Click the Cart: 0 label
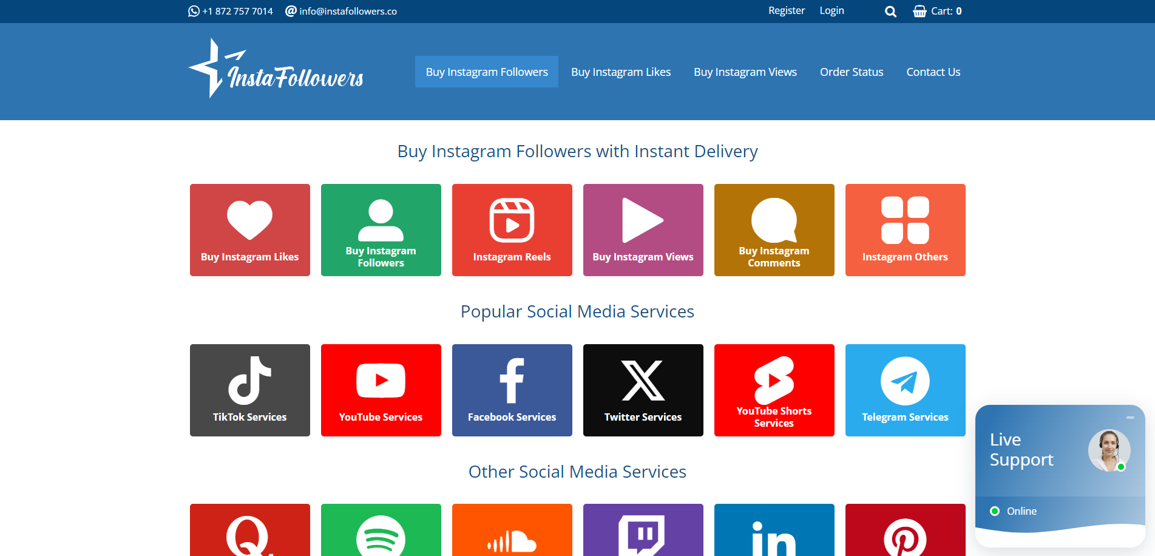 tap(946, 11)
